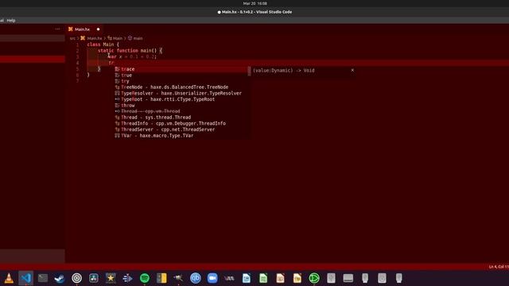This screenshot has width=509, height=286.
Task: Open the sidebar more actions ellipsis
Action: point(57,29)
